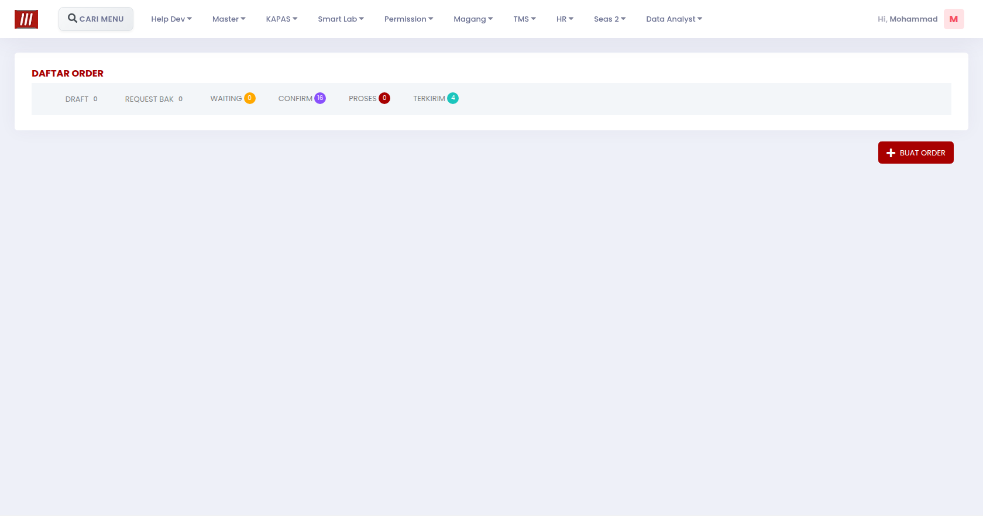This screenshot has height=526, width=983.
Task: Open the Magang dropdown menu
Action: pos(473,19)
